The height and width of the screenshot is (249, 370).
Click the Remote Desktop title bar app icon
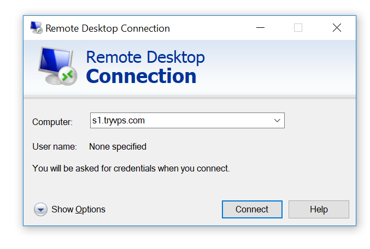point(36,28)
